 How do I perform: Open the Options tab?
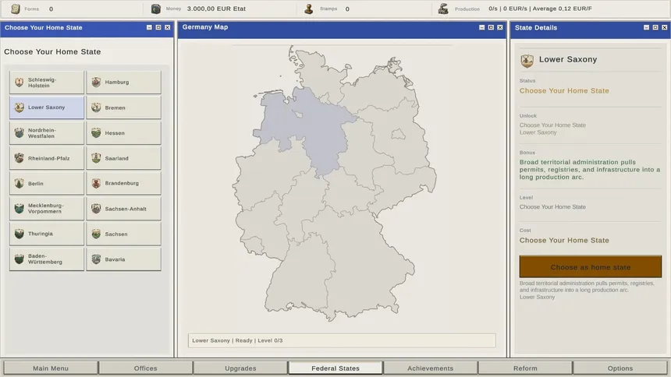pyautogui.click(x=620, y=368)
